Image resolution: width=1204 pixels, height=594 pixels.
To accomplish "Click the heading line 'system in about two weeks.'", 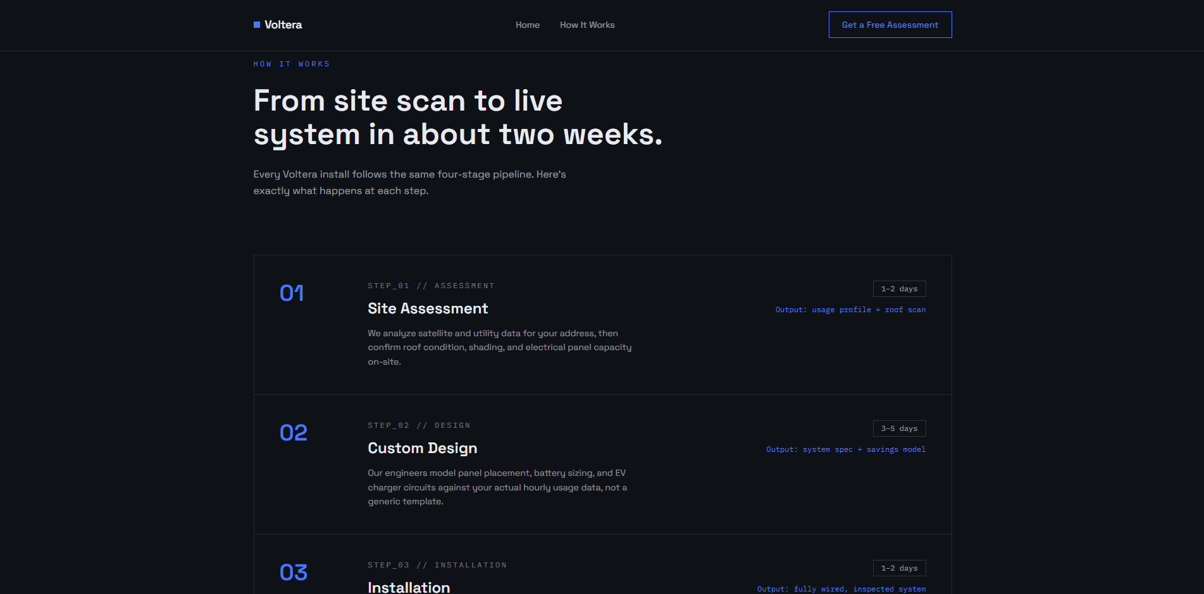I will (x=458, y=135).
